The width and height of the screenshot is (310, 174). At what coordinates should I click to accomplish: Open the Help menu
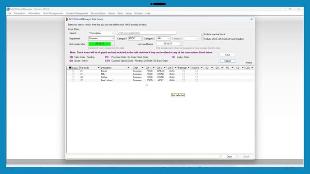(148, 13)
